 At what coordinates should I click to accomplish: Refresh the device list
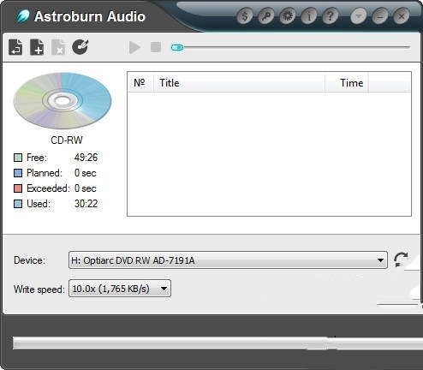click(x=401, y=260)
